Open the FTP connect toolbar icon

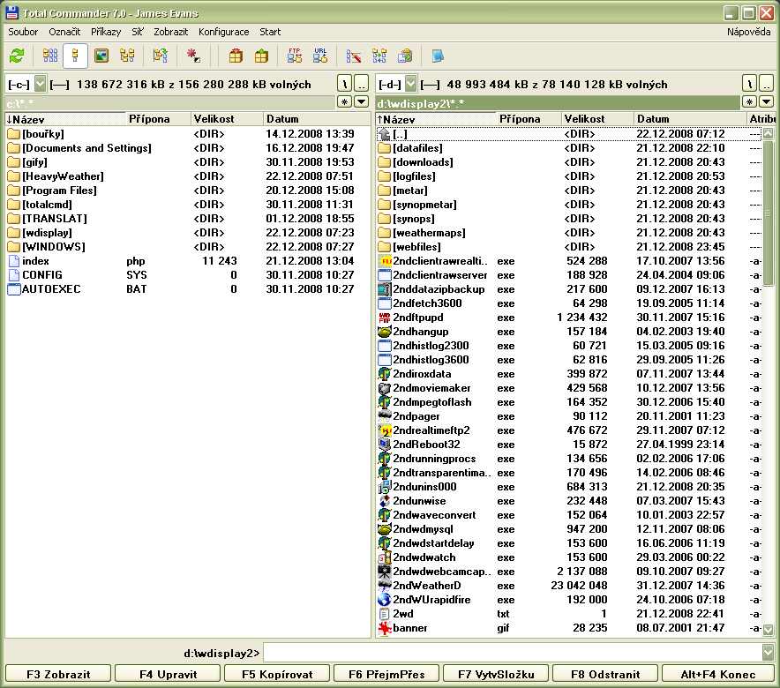[x=295, y=56]
